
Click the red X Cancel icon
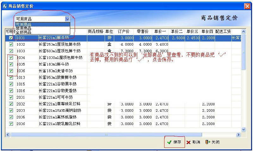click(x=188, y=142)
